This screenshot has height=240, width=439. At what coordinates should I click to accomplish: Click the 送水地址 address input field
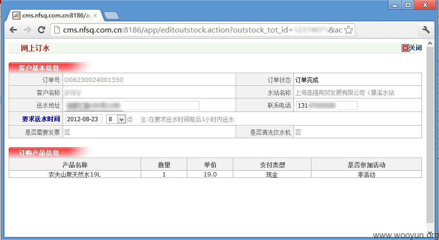pyautogui.click(x=132, y=106)
